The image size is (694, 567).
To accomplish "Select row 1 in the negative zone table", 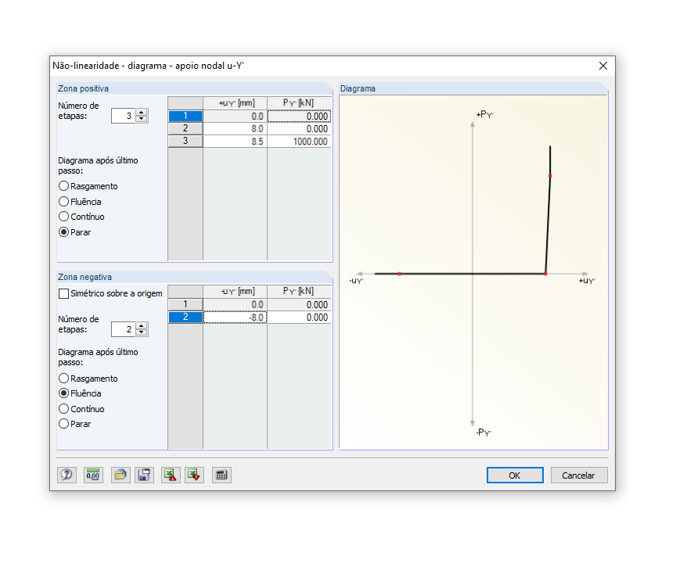I will click(185, 304).
